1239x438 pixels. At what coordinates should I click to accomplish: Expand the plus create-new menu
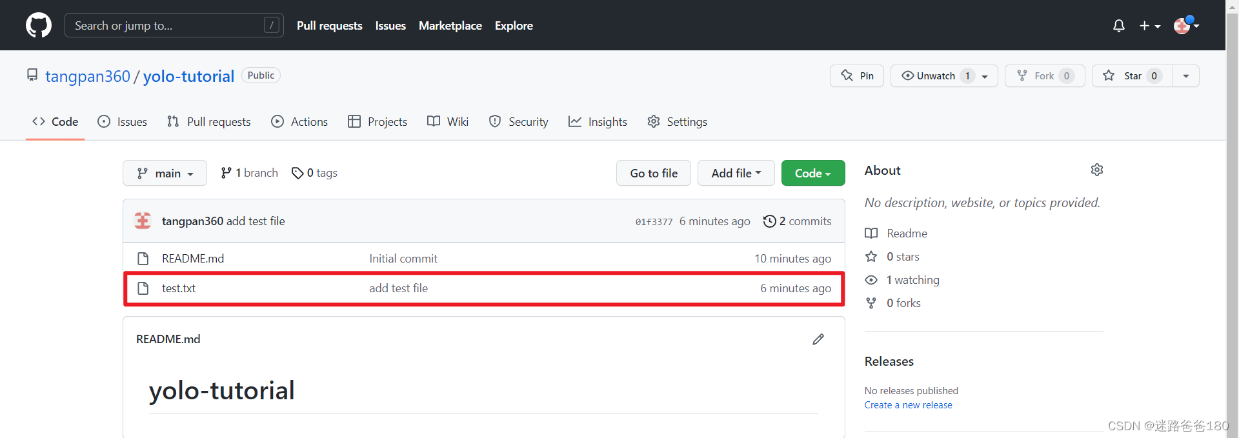click(x=1149, y=26)
